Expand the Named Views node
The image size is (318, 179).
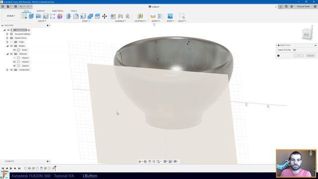tap(7, 38)
